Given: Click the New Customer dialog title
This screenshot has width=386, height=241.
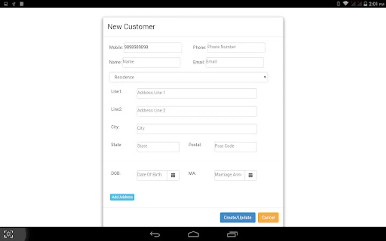Looking at the screenshot, I should point(131,27).
